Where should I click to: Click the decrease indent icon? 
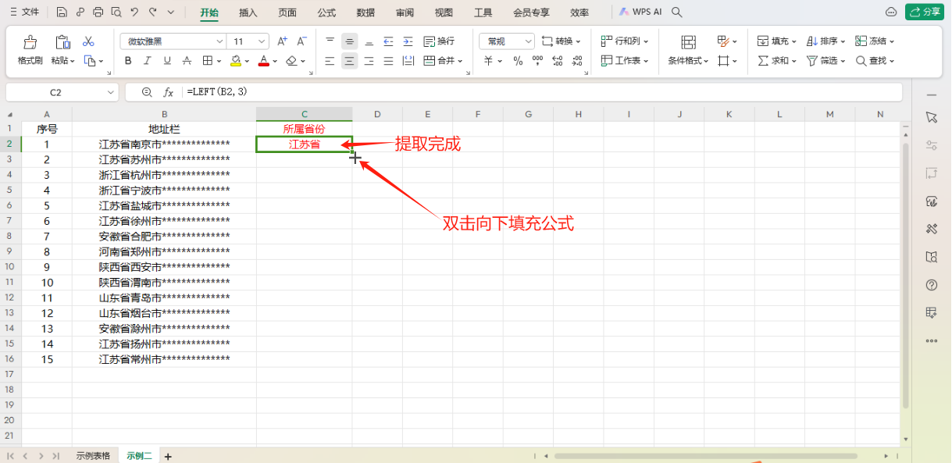tap(388, 41)
